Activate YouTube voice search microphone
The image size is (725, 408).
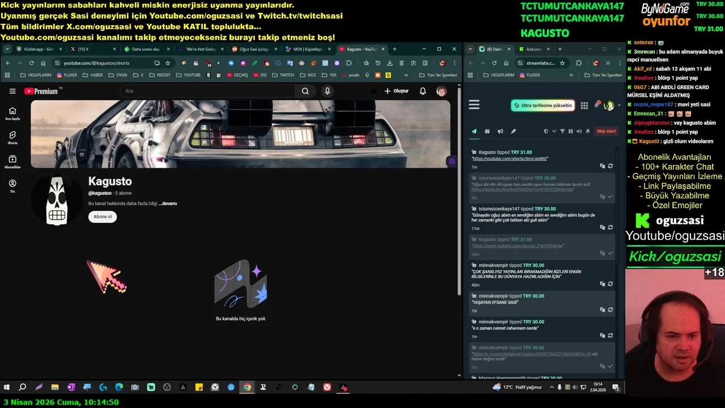[x=327, y=91]
